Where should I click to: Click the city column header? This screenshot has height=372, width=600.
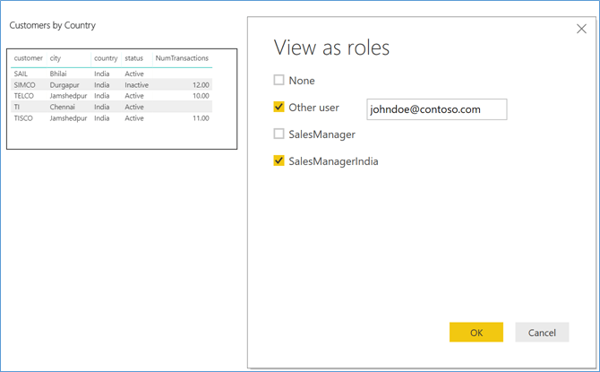[56, 58]
